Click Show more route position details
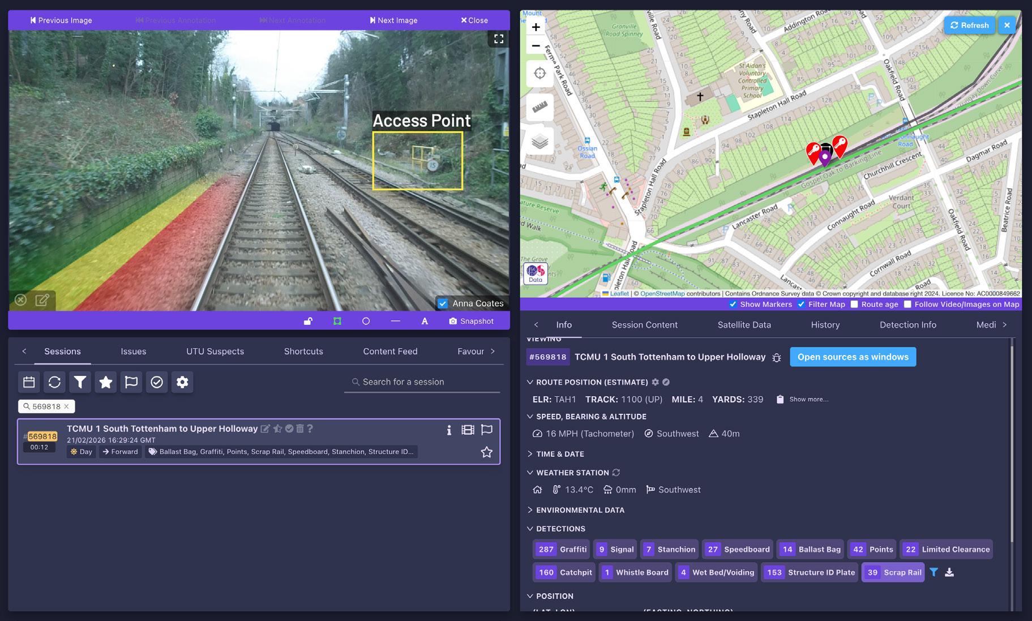 [x=808, y=399]
